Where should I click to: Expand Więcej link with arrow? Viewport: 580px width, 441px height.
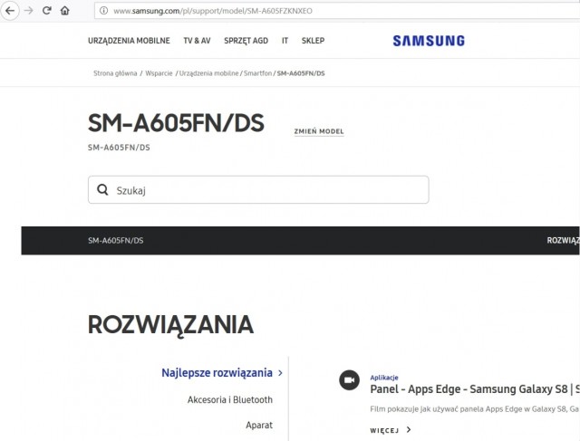point(391,430)
